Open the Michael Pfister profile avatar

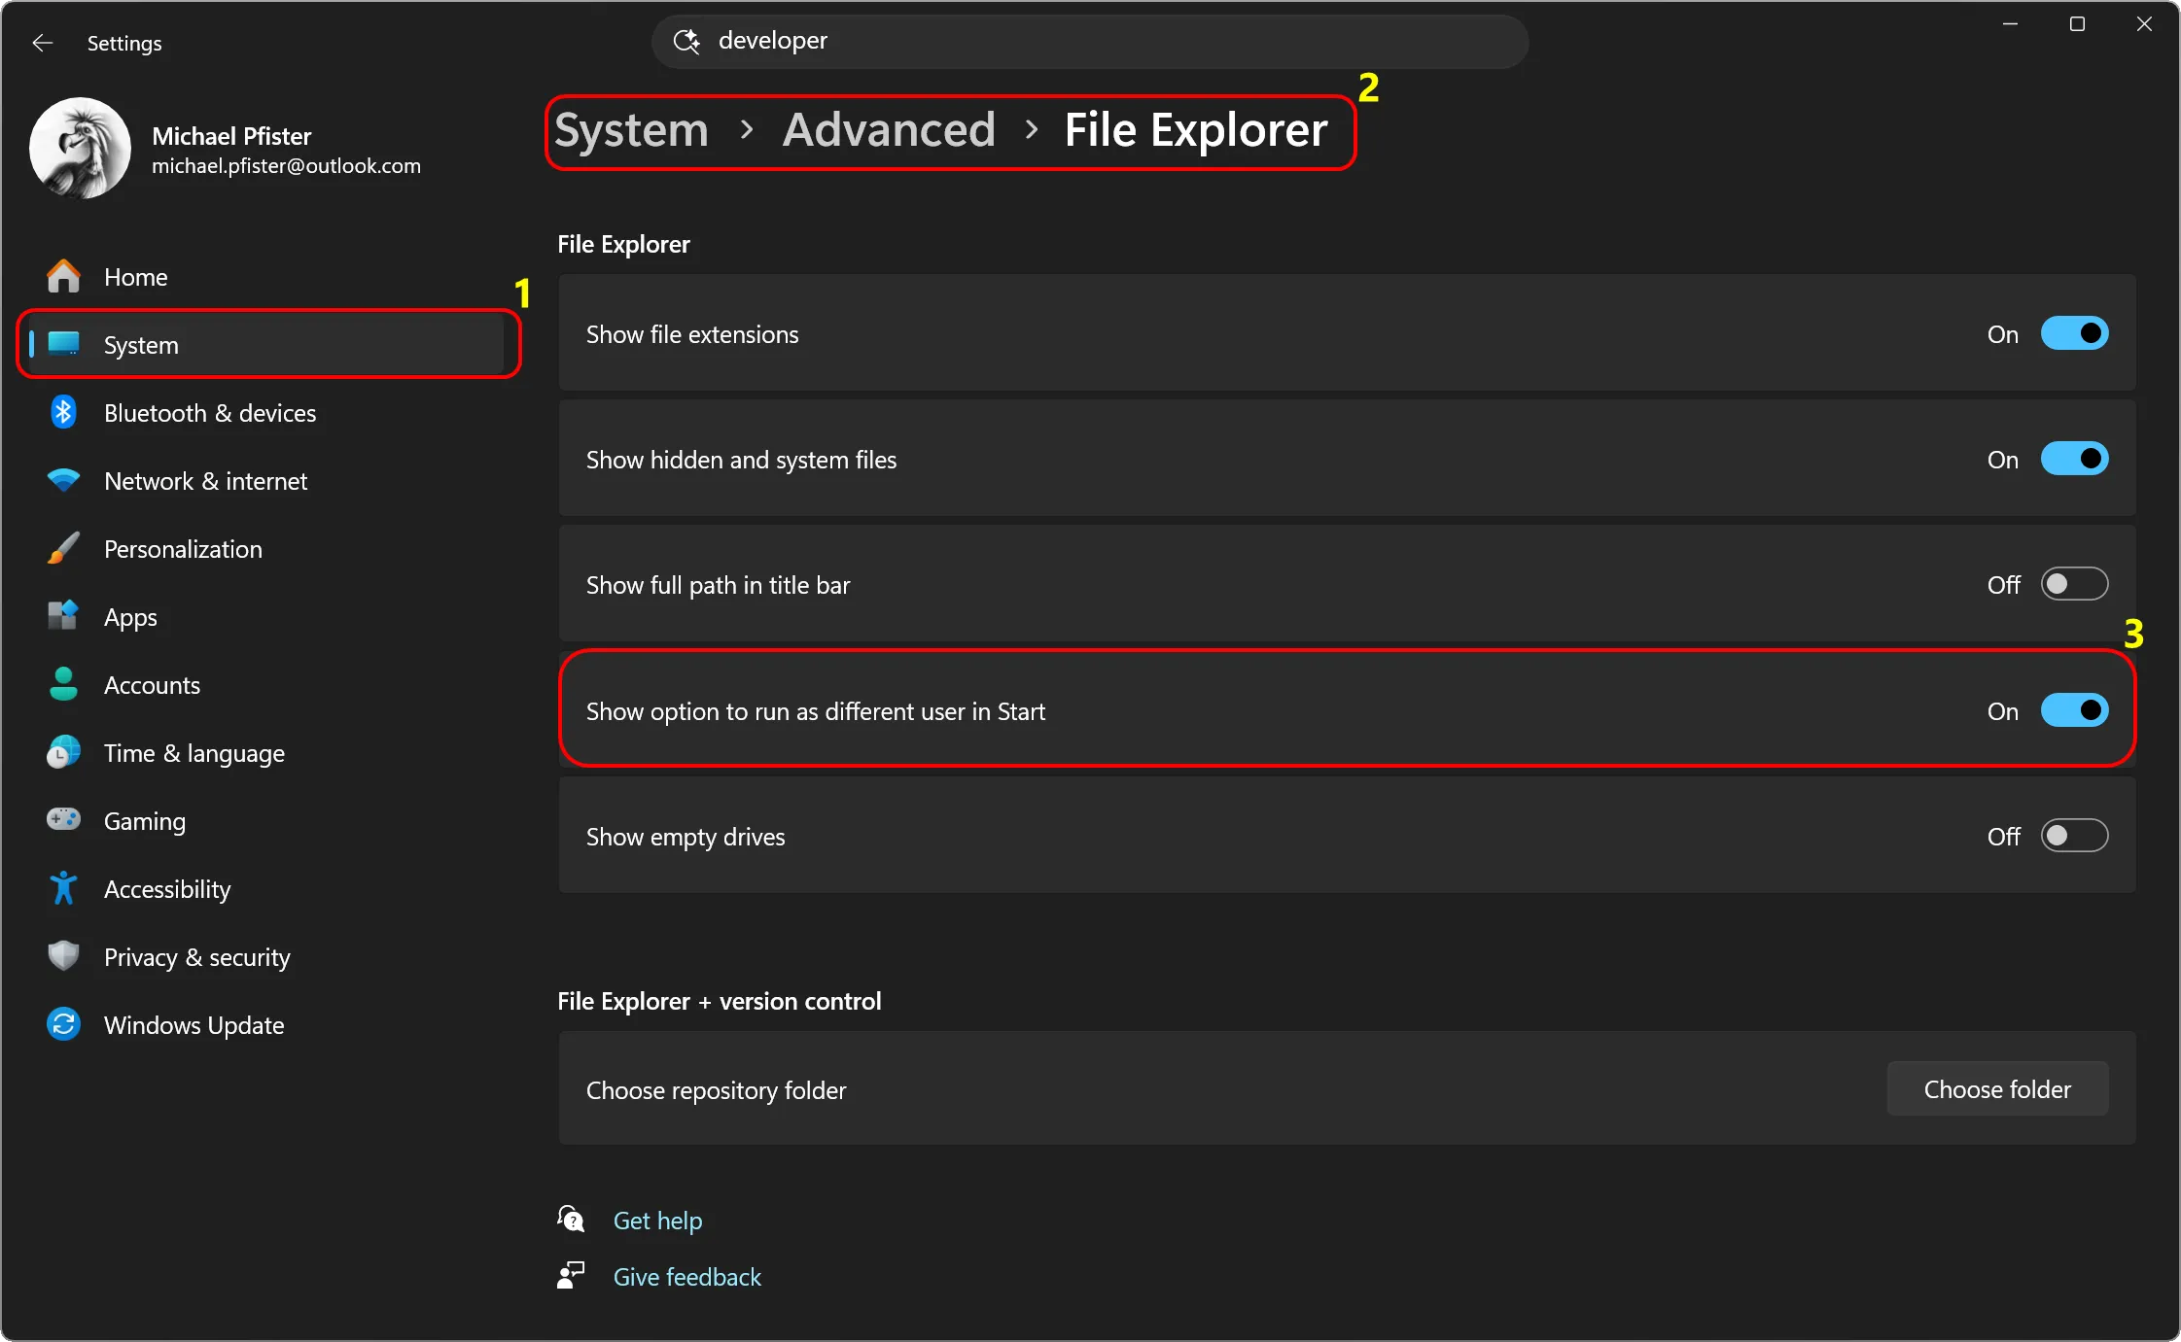81,149
